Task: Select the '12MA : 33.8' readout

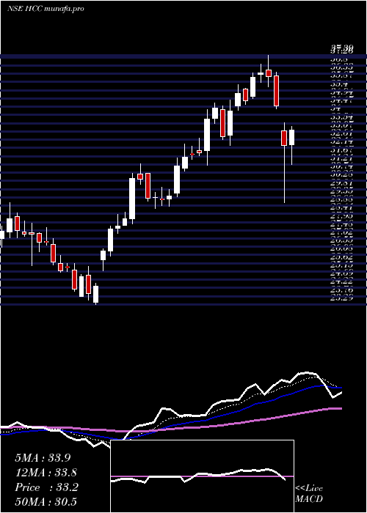Action: coord(46,473)
